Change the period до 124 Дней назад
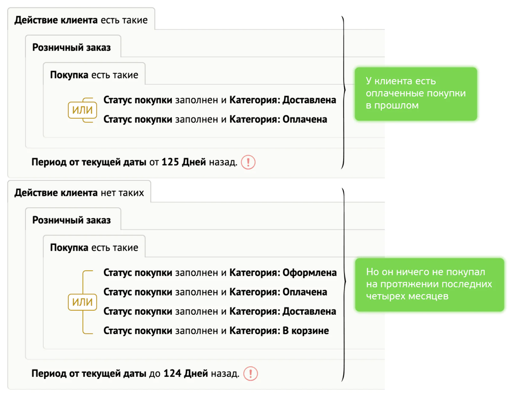 (x=135, y=373)
